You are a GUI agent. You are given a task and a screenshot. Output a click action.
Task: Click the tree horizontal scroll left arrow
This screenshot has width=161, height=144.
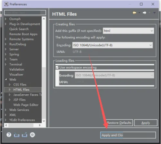[x=6, y=125]
